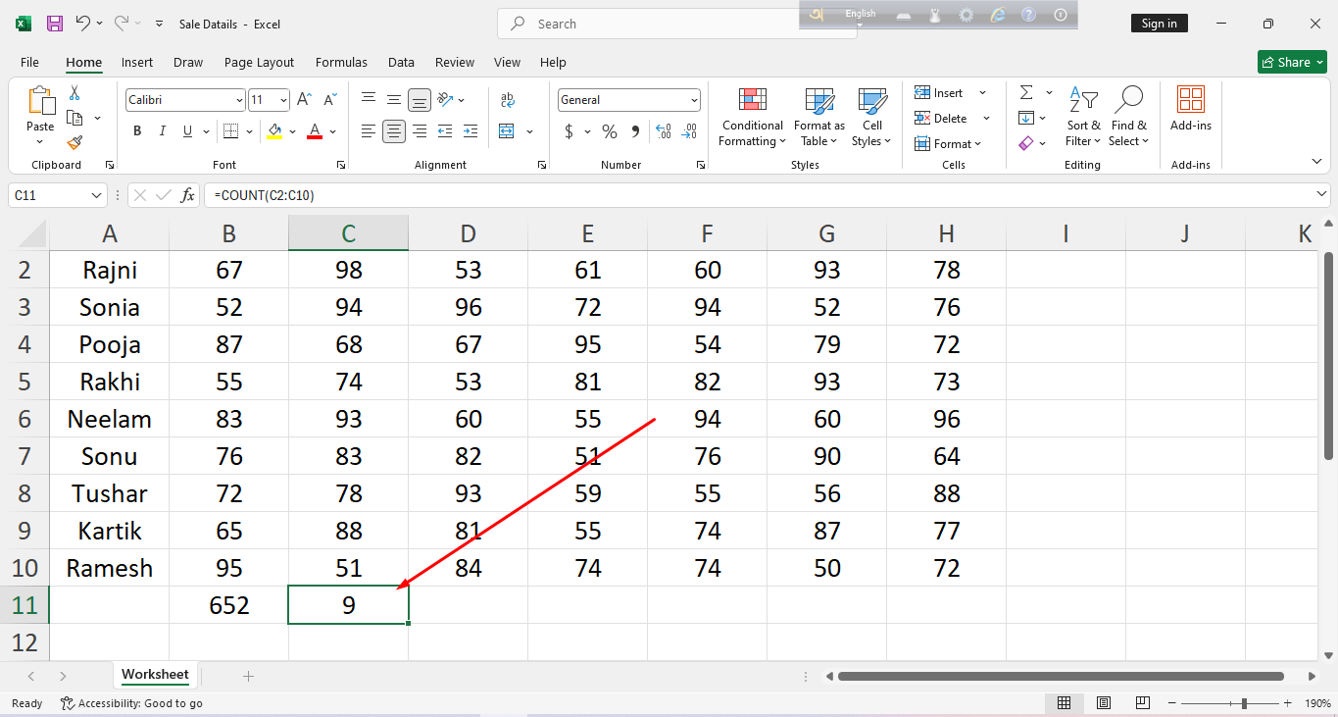Switch to the Formulas tab

341,62
